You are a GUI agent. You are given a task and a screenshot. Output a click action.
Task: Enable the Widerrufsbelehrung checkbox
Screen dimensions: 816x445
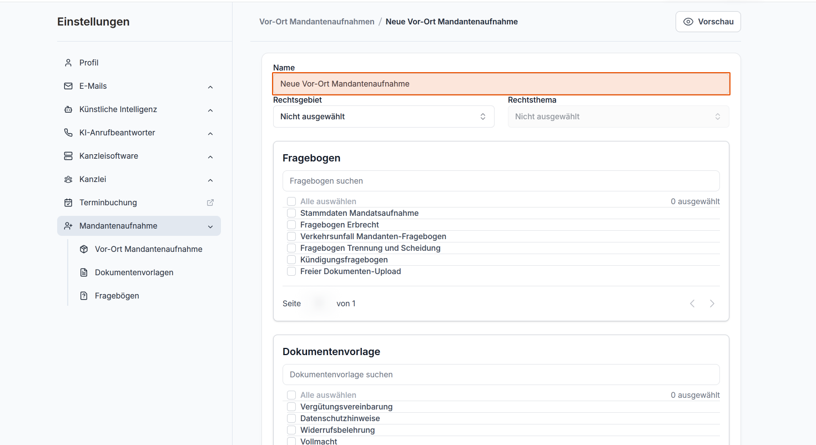point(291,430)
